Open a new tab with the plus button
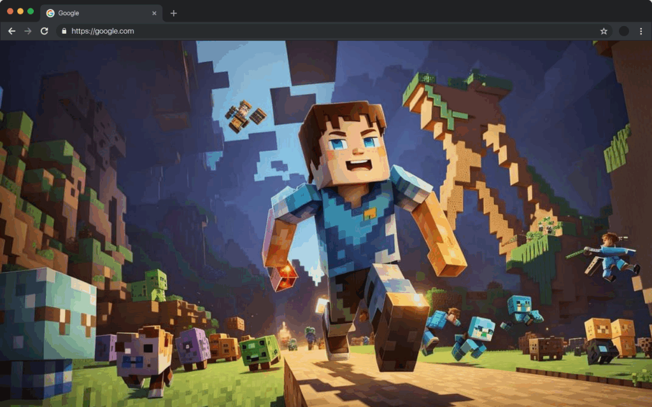Image resolution: width=652 pixels, height=407 pixels. (174, 13)
